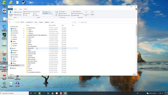Image resolution: width=168 pixels, height=95 pixels.
Task: Go to Users in the address breadcrumb
Action: point(36,22)
